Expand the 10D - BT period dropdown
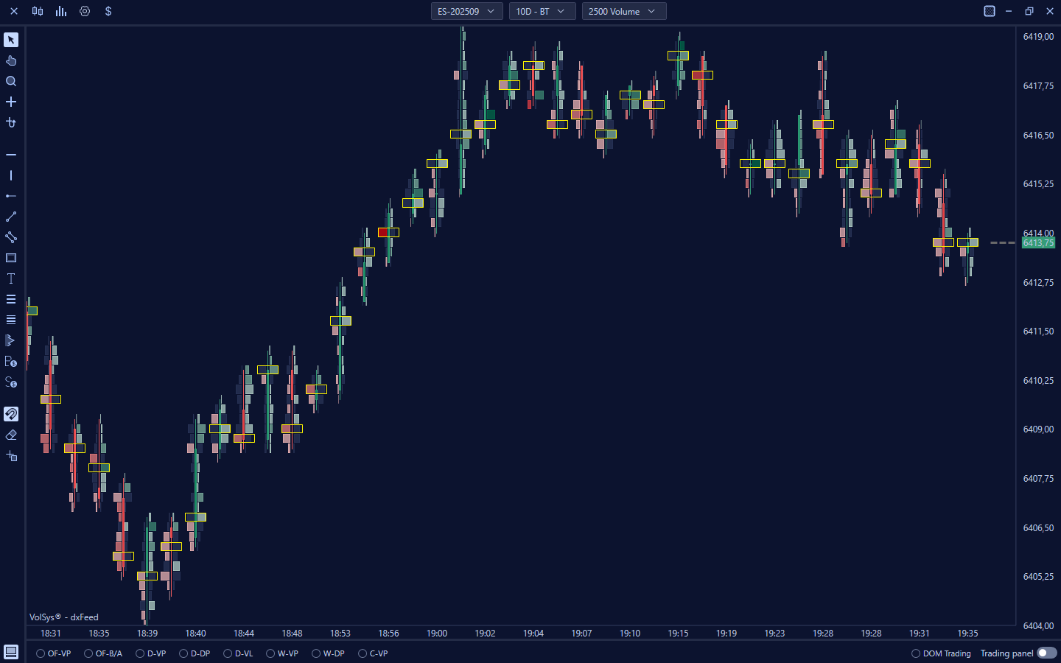The height and width of the screenshot is (663, 1061). [542, 11]
